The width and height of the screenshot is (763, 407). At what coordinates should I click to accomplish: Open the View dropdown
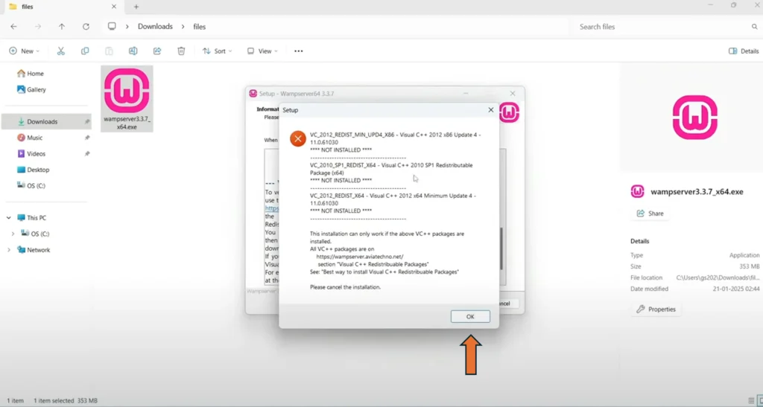(262, 51)
